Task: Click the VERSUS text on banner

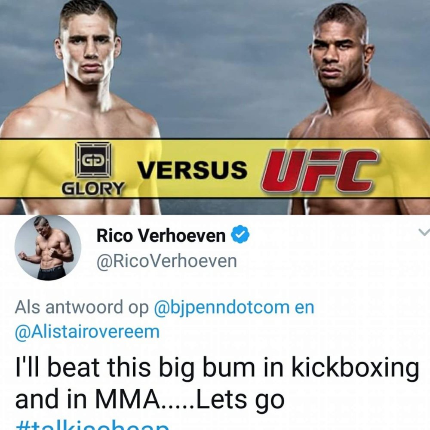Action: pyautogui.click(x=192, y=170)
